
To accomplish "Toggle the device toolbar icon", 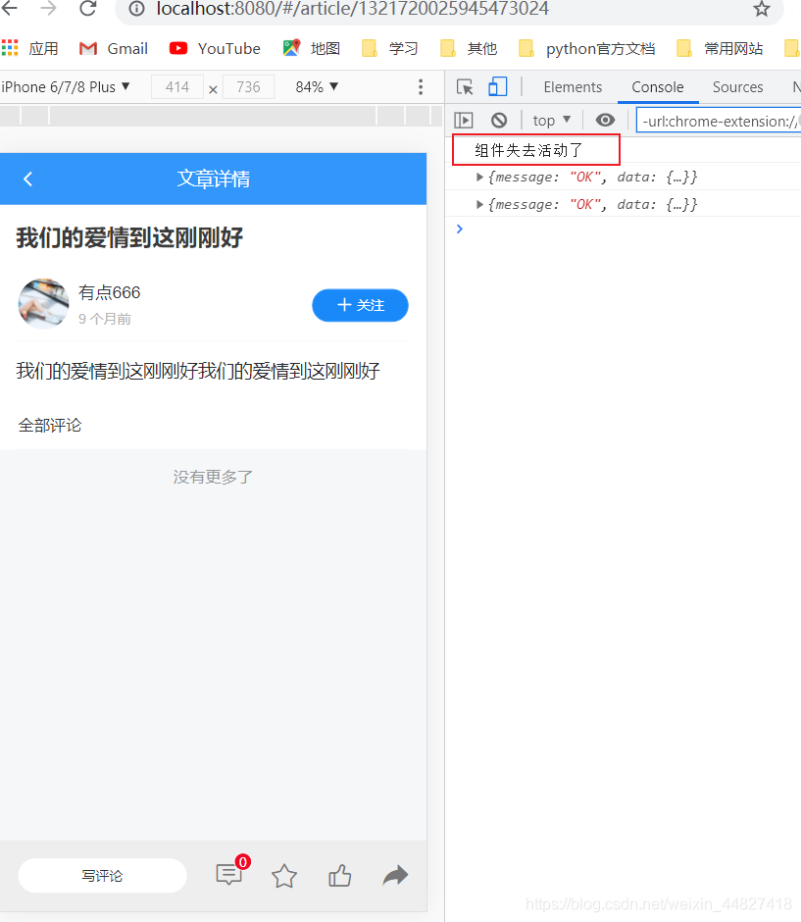I will click(497, 87).
